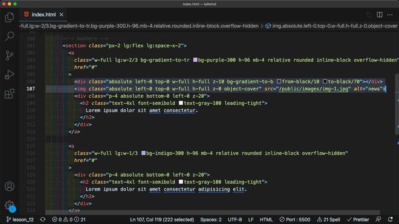The width and height of the screenshot is (399, 224).
Task: Open the editor More Actions menu
Action: click(390, 15)
